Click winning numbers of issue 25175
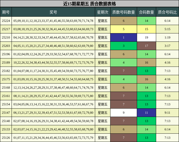 (53, 79)
